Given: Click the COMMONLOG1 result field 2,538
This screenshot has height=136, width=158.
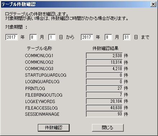Looking at the screenshot, I should [104, 56].
